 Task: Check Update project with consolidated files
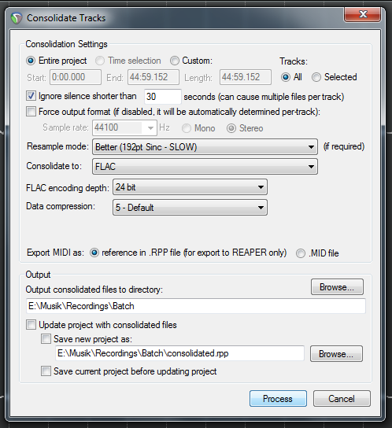coord(31,325)
